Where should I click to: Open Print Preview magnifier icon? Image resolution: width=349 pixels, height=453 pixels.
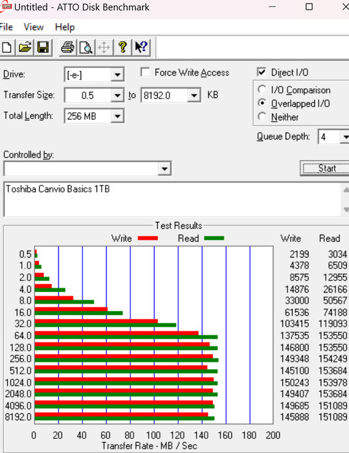click(x=86, y=47)
